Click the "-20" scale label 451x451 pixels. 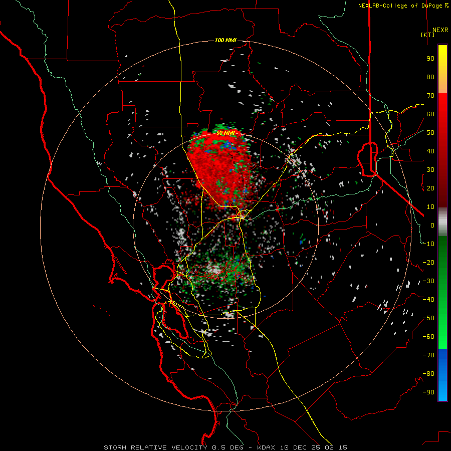click(x=428, y=263)
